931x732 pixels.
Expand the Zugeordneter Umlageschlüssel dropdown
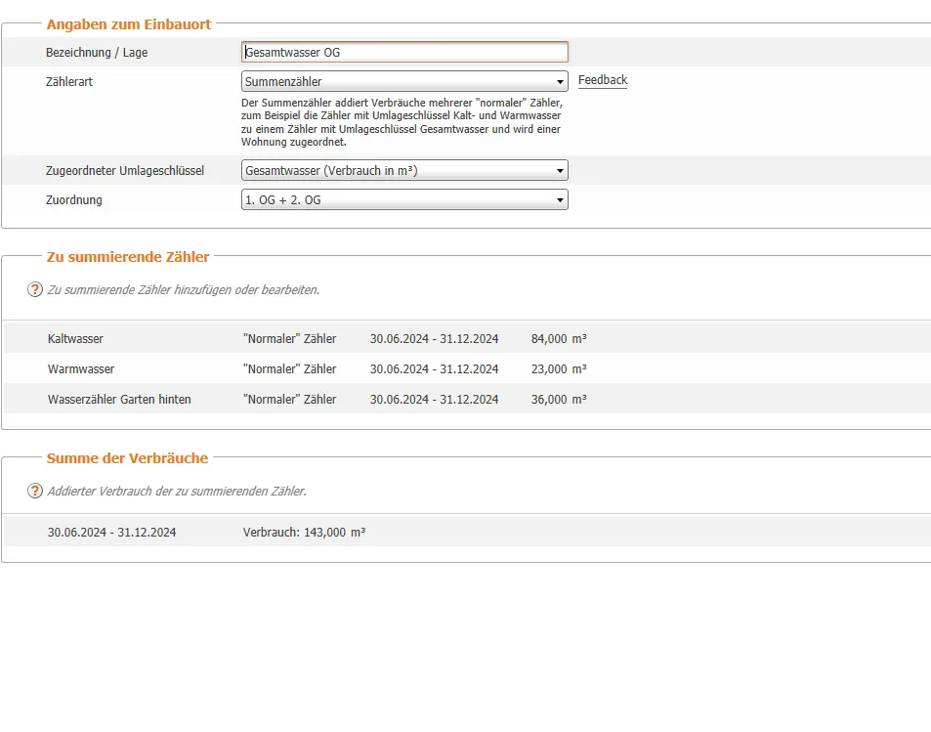(403, 171)
